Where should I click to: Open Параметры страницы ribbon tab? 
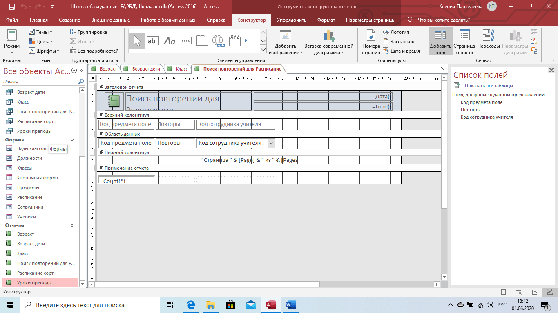coord(371,20)
